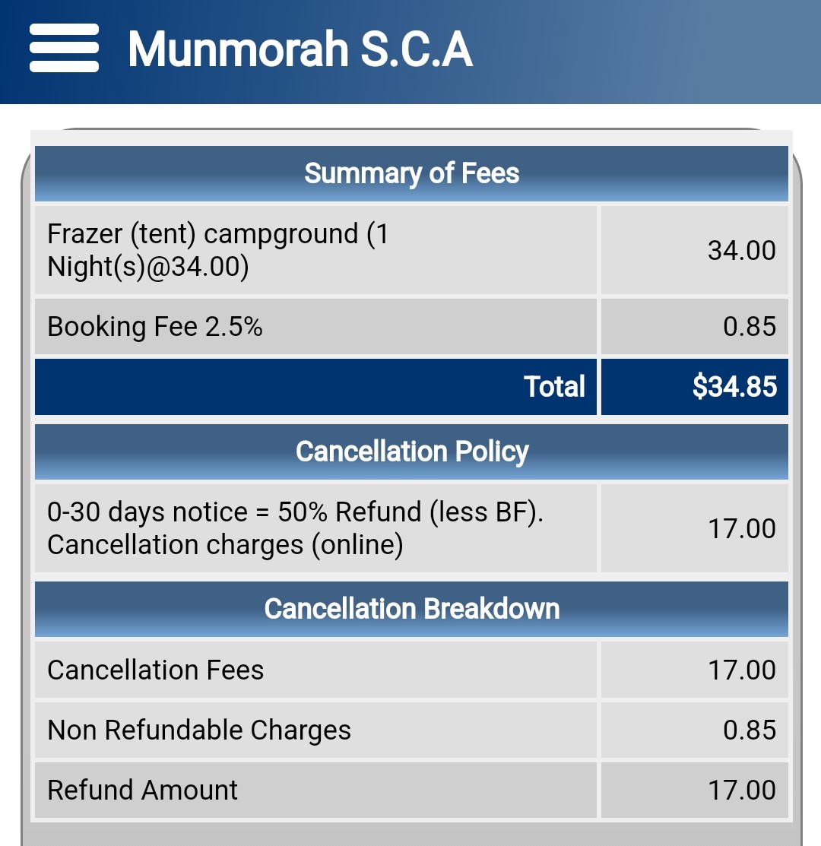Select the 0.85 booking fee amount
This screenshot has width=821, height=846.
pos(694,326)
